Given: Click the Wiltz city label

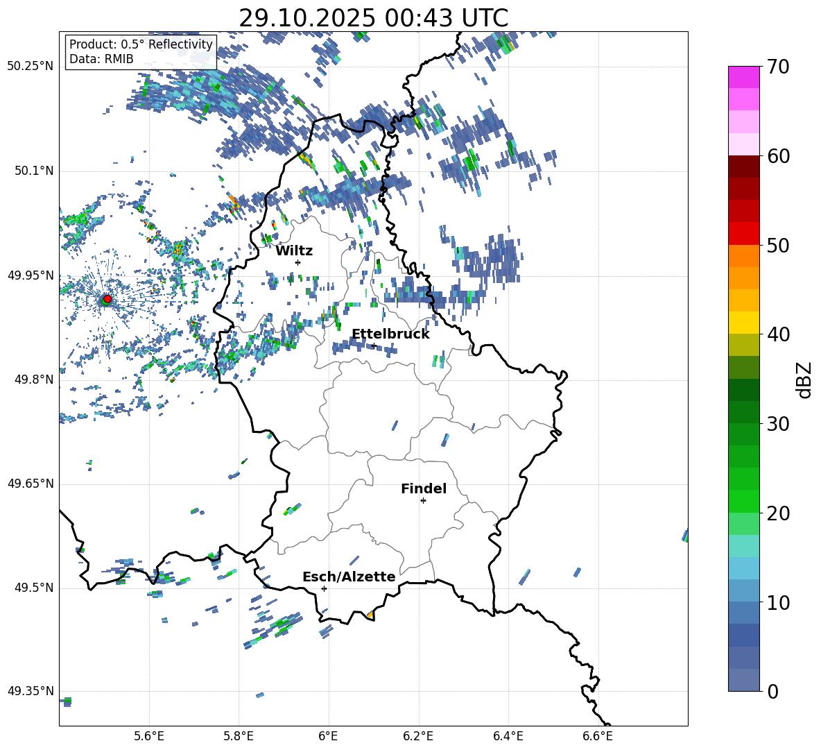Looking at the screenshot, I should 294,251.
